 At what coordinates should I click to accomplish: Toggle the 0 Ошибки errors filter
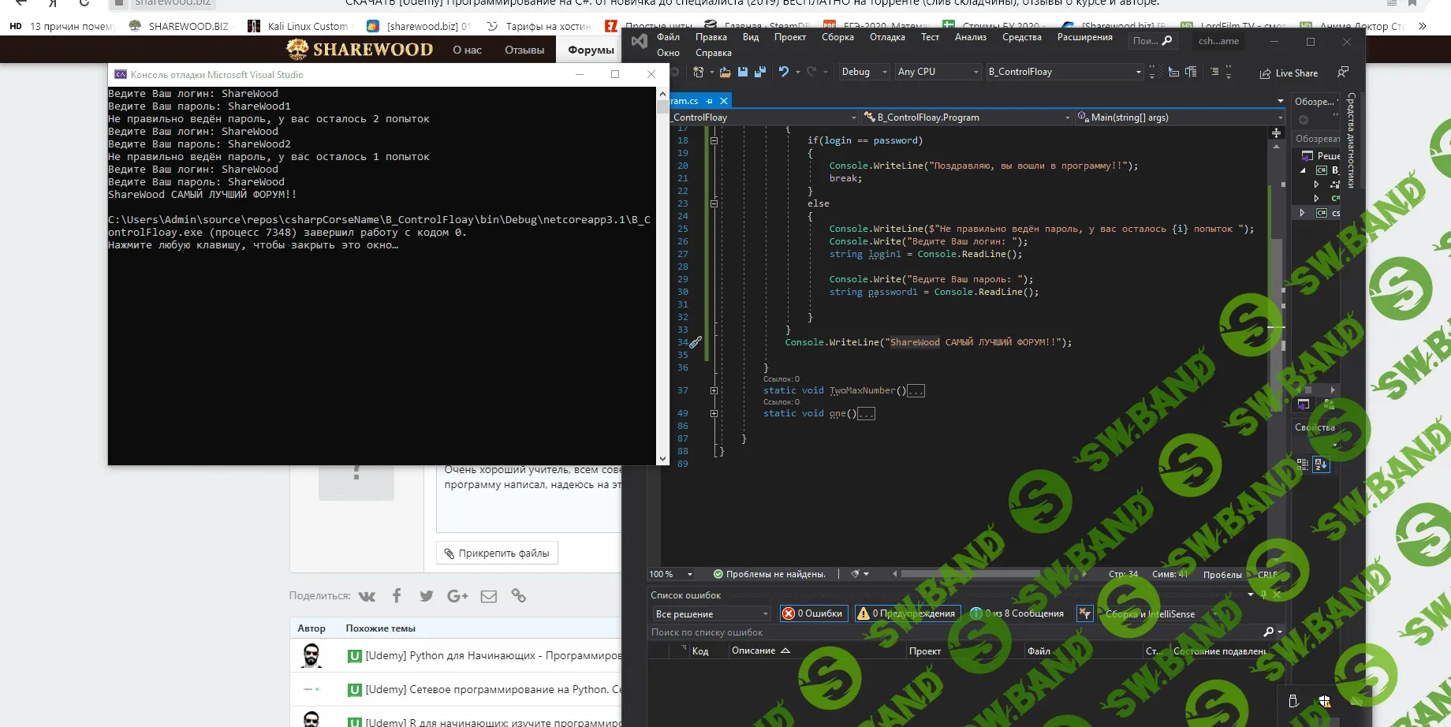pos(812,613)
